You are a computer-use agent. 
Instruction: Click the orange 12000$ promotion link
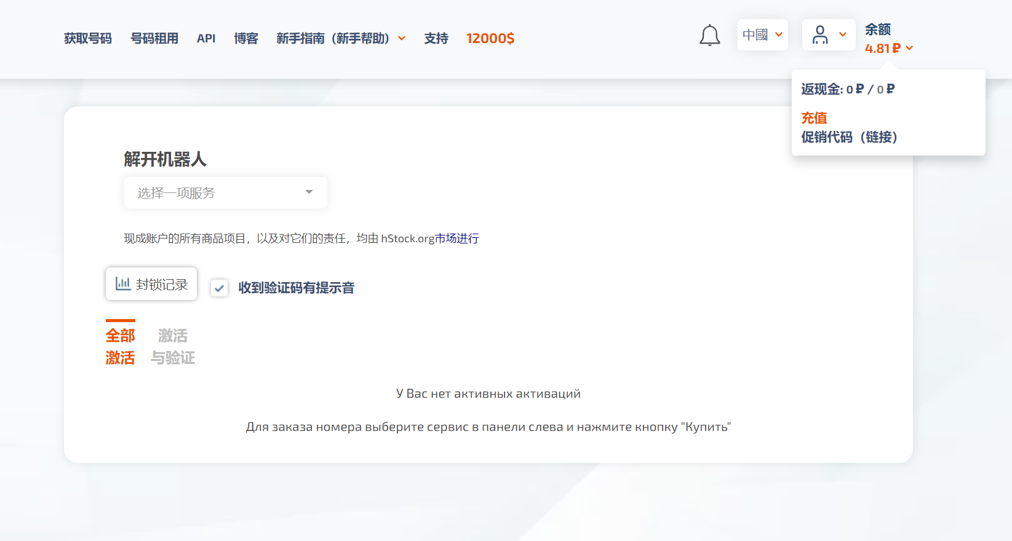(x=490, y=39)
